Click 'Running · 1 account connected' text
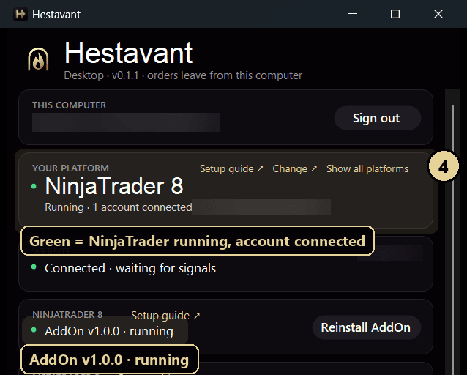The image size is (467, 375). (x=119, y=207)
